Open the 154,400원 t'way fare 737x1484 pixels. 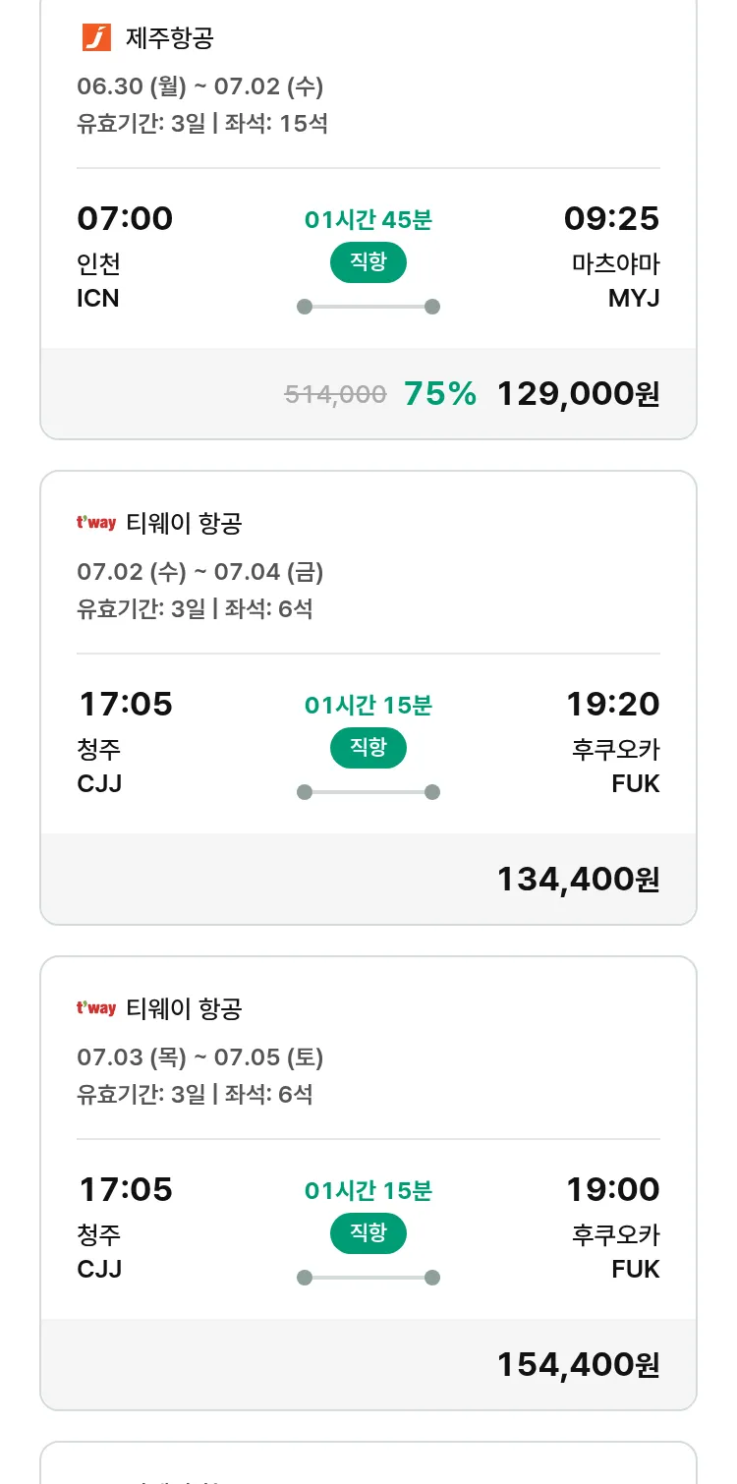578,1364
